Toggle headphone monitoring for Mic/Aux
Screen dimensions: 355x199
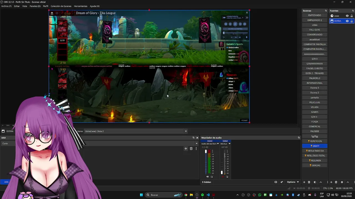pos(227,177)
